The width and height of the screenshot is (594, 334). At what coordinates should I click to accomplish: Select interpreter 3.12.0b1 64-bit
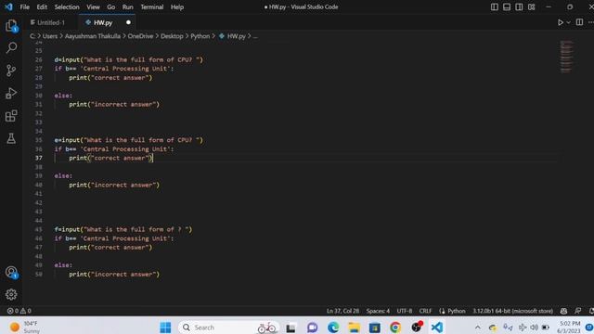512,311
